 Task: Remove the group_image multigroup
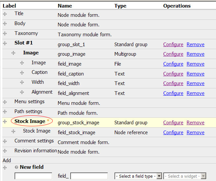(x=196, y=54)
